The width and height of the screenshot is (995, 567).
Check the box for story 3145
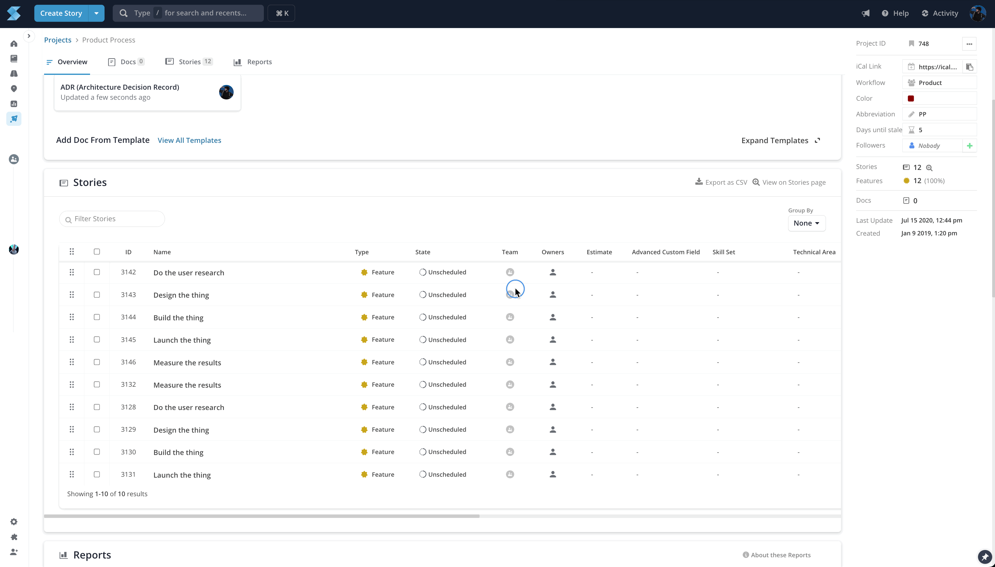click(97, 340)
